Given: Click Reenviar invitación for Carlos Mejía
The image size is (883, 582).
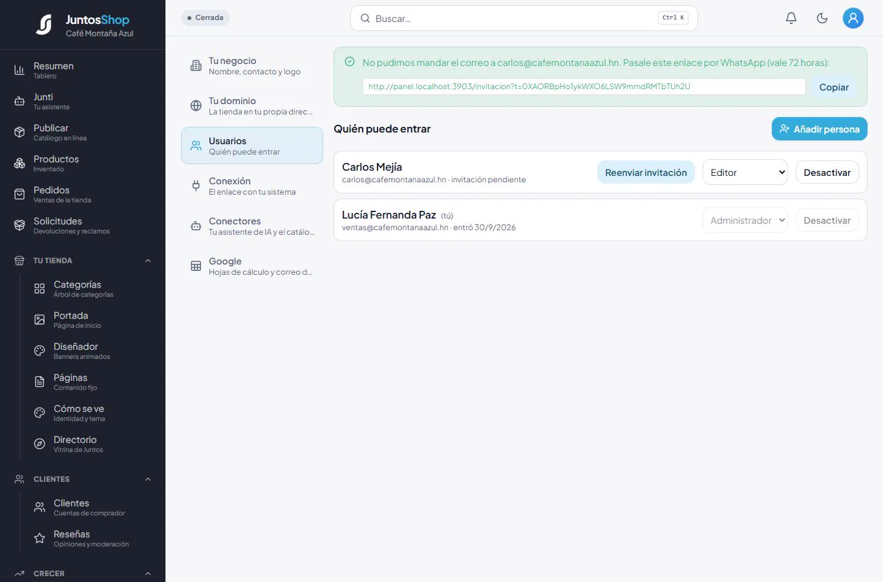Looking at the screenshot, I should pyautogui.click(x=646, y=173).
